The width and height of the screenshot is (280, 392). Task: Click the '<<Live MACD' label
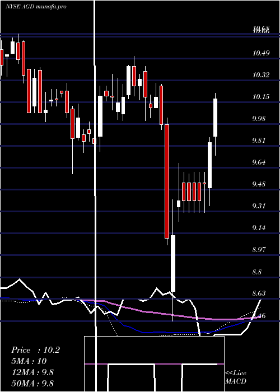(236, 377)
